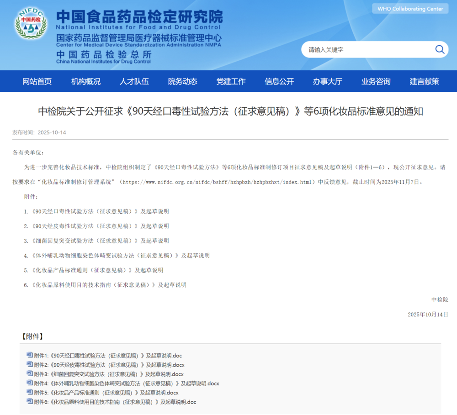Click the WHO Collaborating Center button
Viewport: 457px width, 415px height.
coord(410,9)
